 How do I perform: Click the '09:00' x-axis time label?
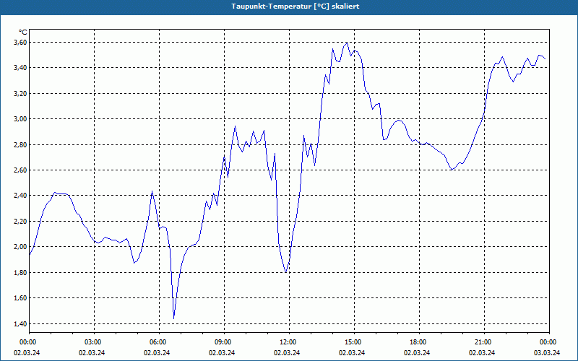point(223,342)
